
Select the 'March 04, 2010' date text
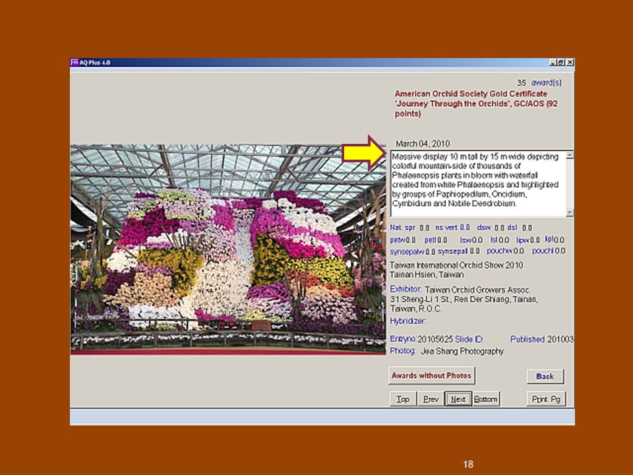(423, 143)
